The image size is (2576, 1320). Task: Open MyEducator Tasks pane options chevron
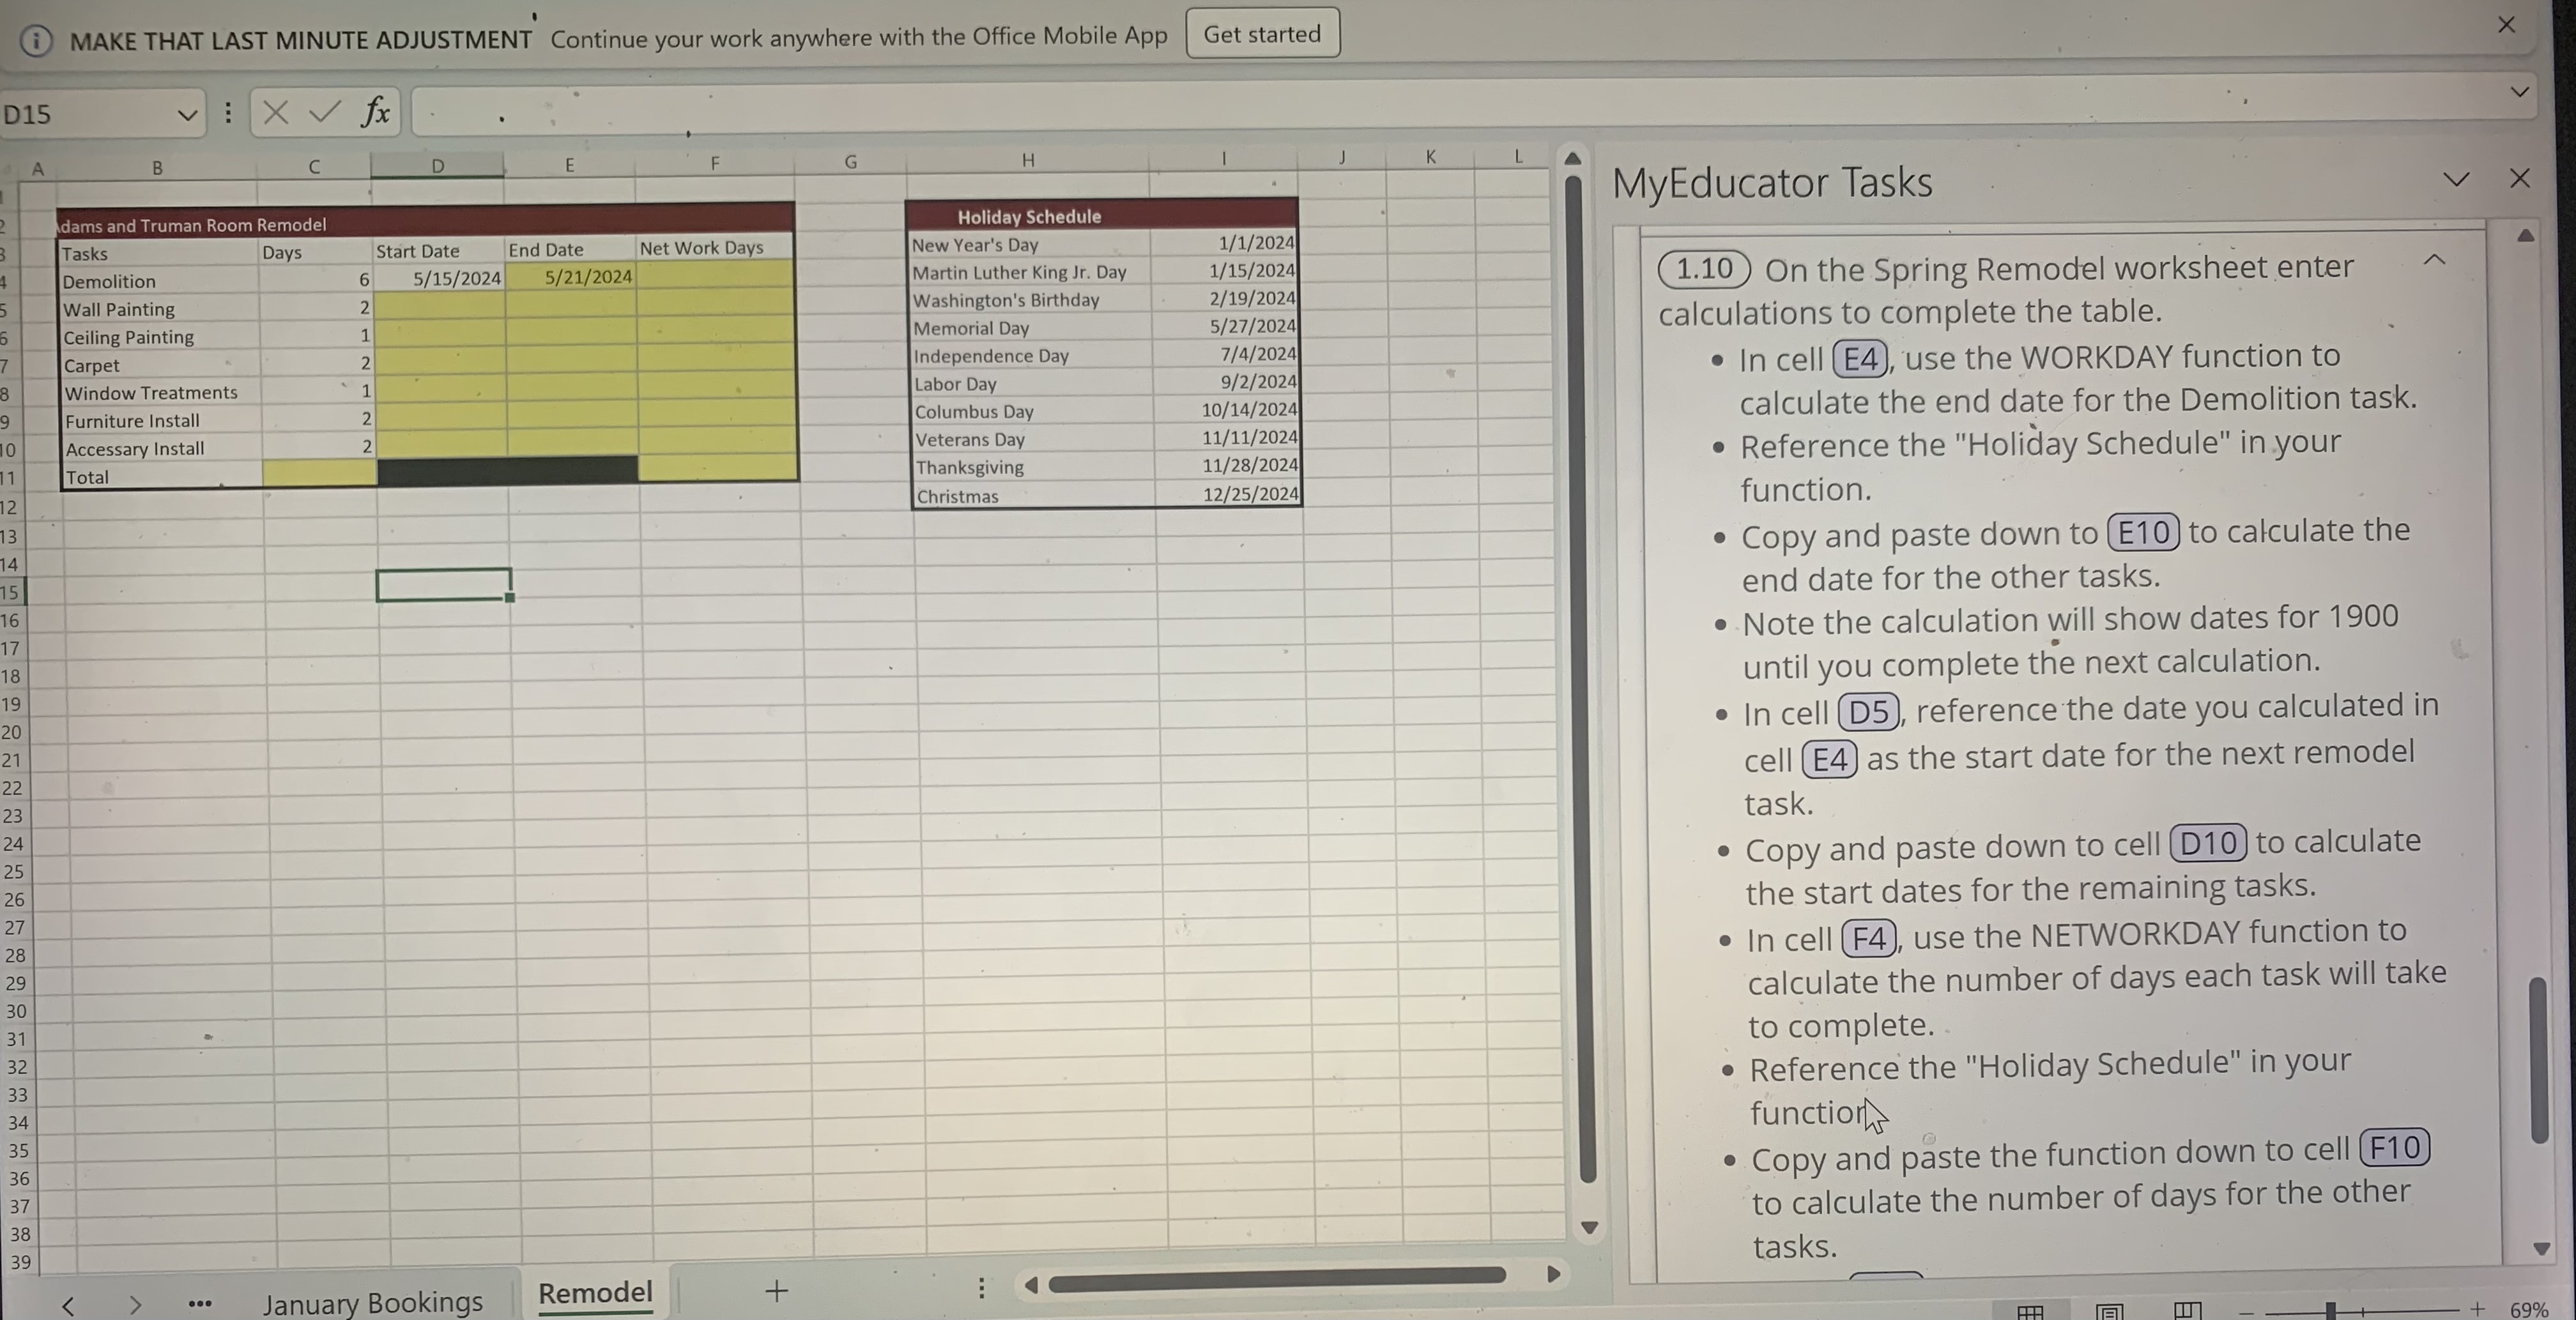click(2456, 180)
